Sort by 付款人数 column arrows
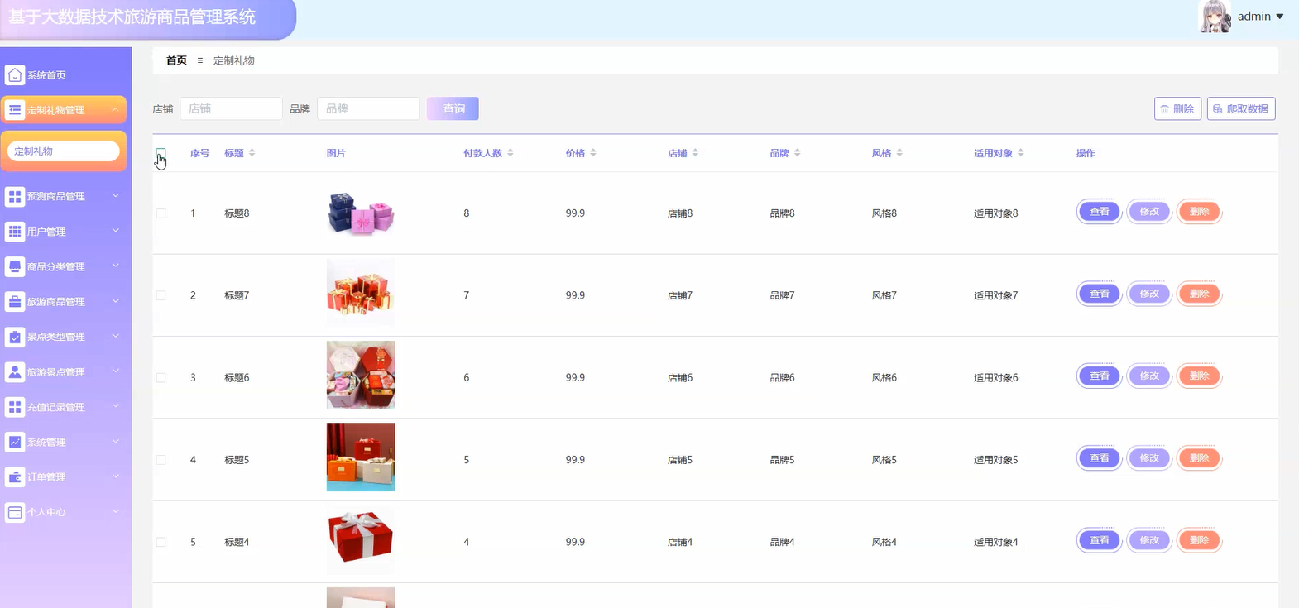This screenshot has height=608, width=1299. click(510, 153)
